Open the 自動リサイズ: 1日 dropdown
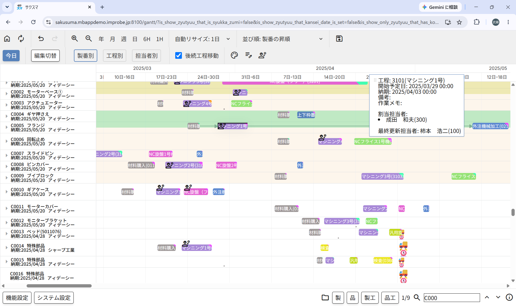The image size is (516, 306). 202,39
